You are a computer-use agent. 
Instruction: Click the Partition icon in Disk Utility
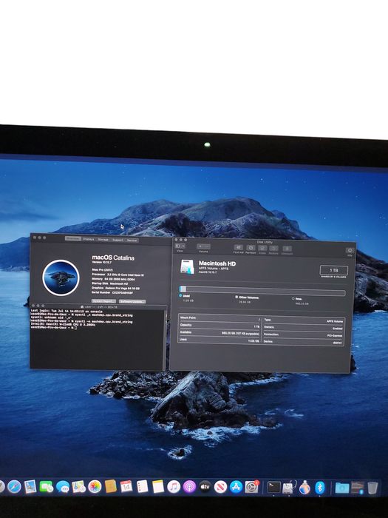251,248
